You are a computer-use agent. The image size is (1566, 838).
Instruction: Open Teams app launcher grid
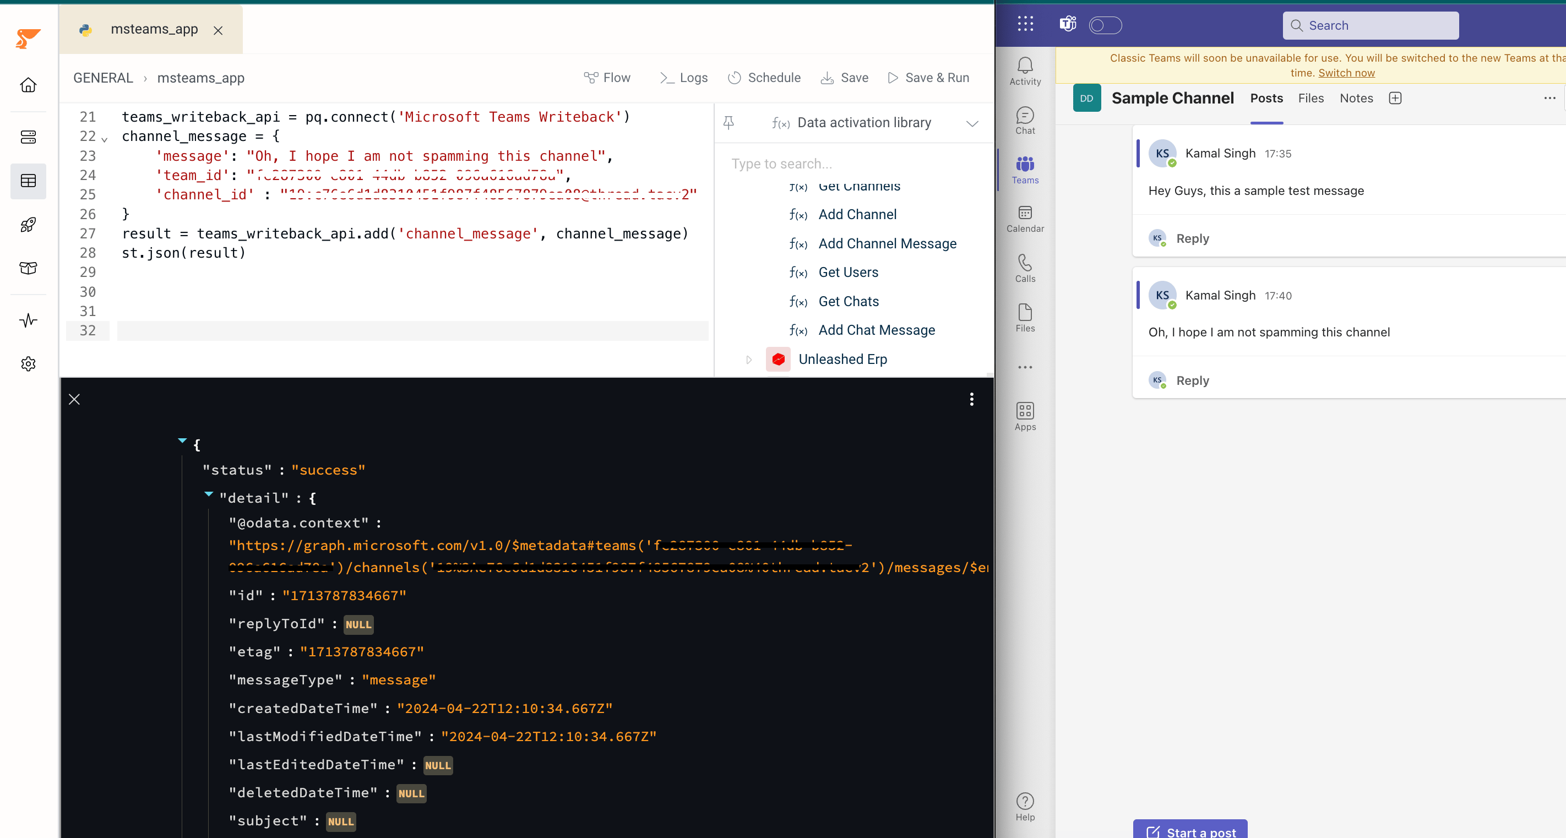pyautogui.click(x=1025, y=24)
